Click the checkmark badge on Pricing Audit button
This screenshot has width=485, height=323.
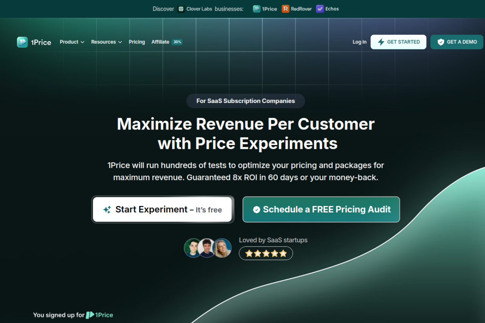pos(257,210)
